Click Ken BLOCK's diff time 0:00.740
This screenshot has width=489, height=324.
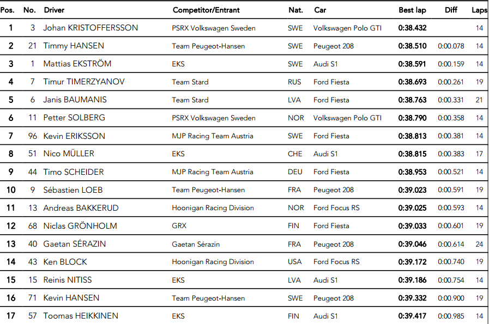[x=451, y=262]
